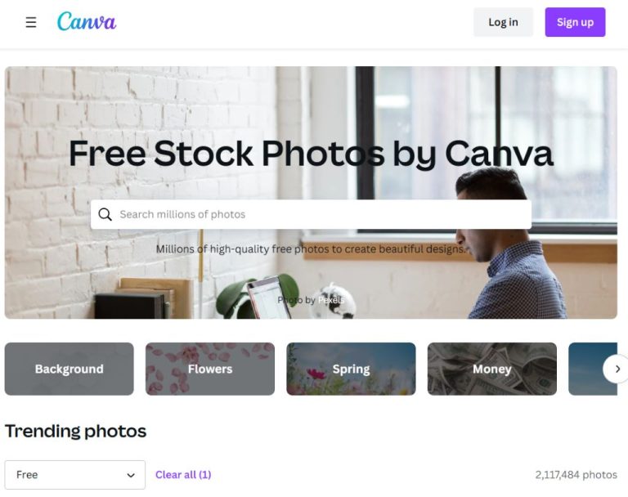
Task: Expand the Free filter dropdown
Action: pyautogui.click(x=75, y=475)
